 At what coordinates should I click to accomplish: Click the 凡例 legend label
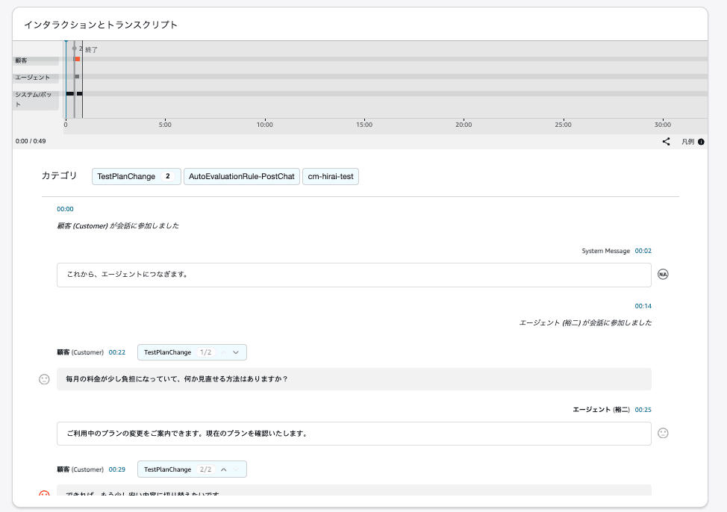click(x=687, y=142)
